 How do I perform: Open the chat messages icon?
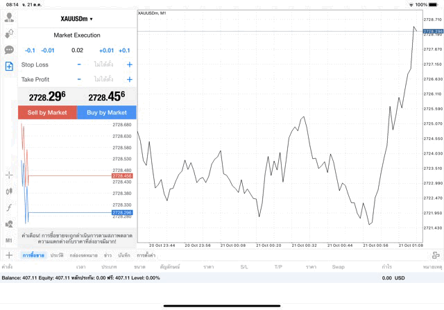pyautogui.click(x=9, y=50)
